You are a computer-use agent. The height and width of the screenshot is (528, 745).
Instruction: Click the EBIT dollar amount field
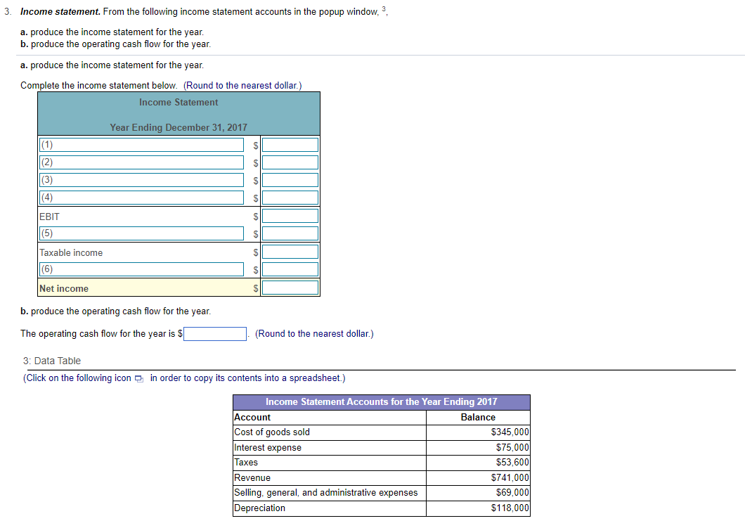(290, 215)
